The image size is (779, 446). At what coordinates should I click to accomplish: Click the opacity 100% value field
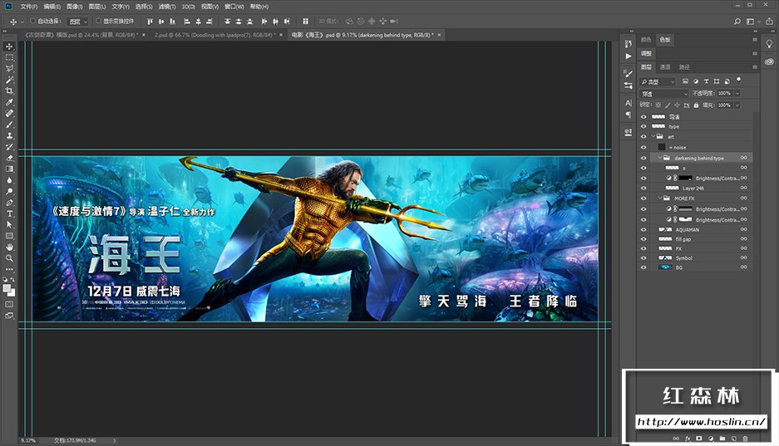point(725,93)
